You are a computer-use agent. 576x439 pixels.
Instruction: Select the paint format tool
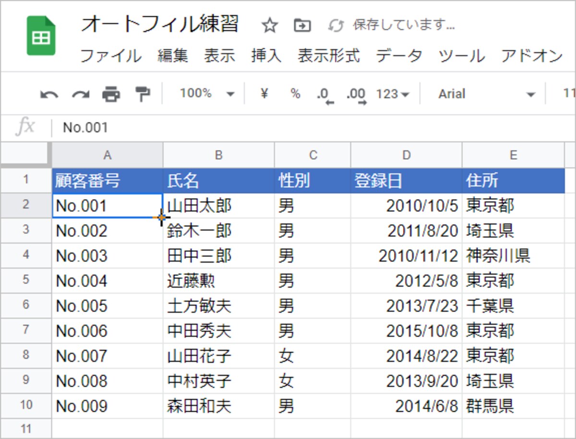142,94
